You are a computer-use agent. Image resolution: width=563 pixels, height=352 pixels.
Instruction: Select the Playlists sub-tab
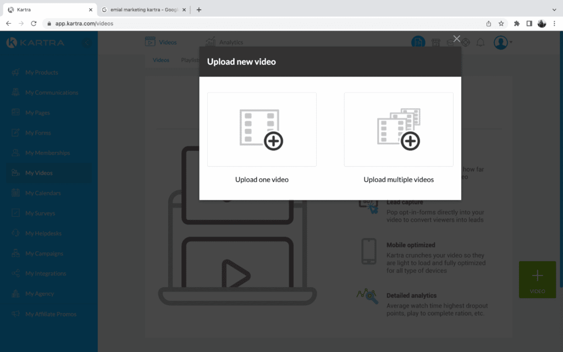tap(190, 60)
